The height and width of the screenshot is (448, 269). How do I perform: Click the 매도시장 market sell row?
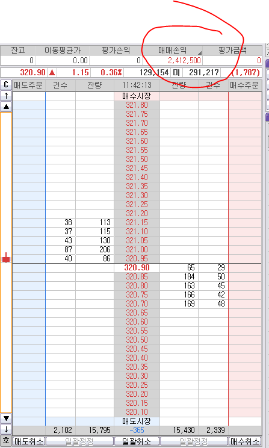click(137, 421)
